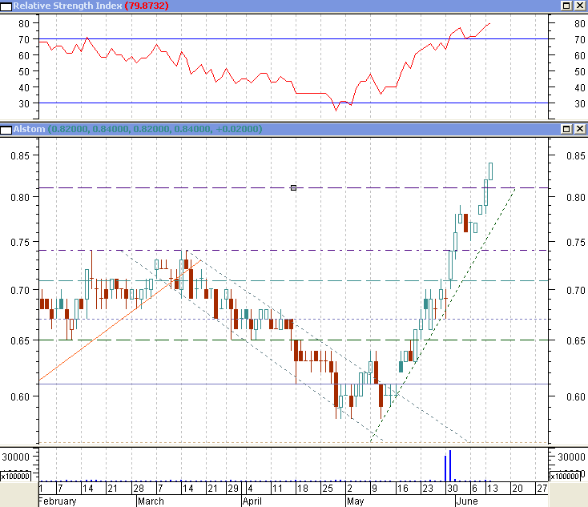Screen dimensions: 588x507
Task: Click the Alstom OHLC values in title bar
Action: [x=155, y=129]
